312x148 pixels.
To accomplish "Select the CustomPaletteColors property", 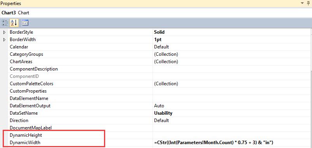I will click(31, 84).
